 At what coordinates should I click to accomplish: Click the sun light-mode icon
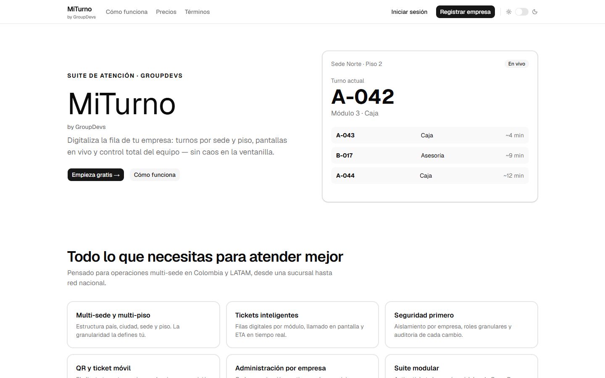509,12
